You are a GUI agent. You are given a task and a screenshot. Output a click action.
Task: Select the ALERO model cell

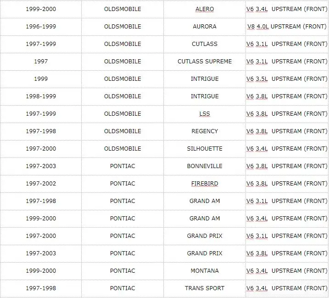205,9
